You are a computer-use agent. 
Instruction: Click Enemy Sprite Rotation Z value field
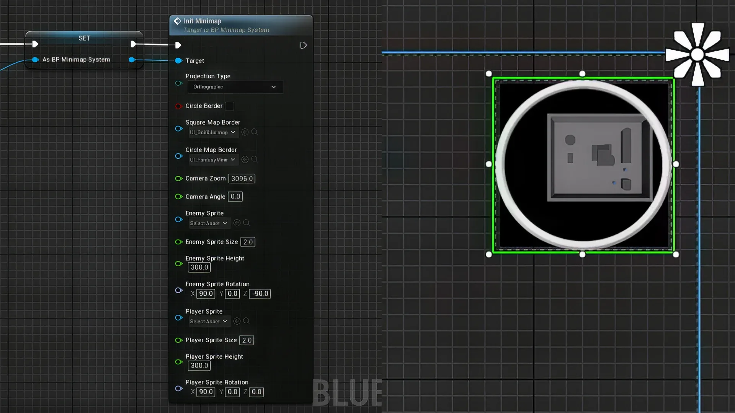click(x=260, y=294)
